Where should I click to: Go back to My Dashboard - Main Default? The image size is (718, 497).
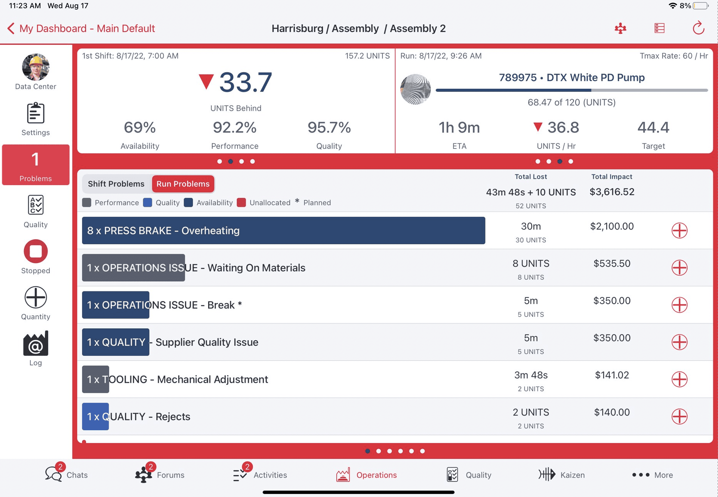click(x=81, y=28)
